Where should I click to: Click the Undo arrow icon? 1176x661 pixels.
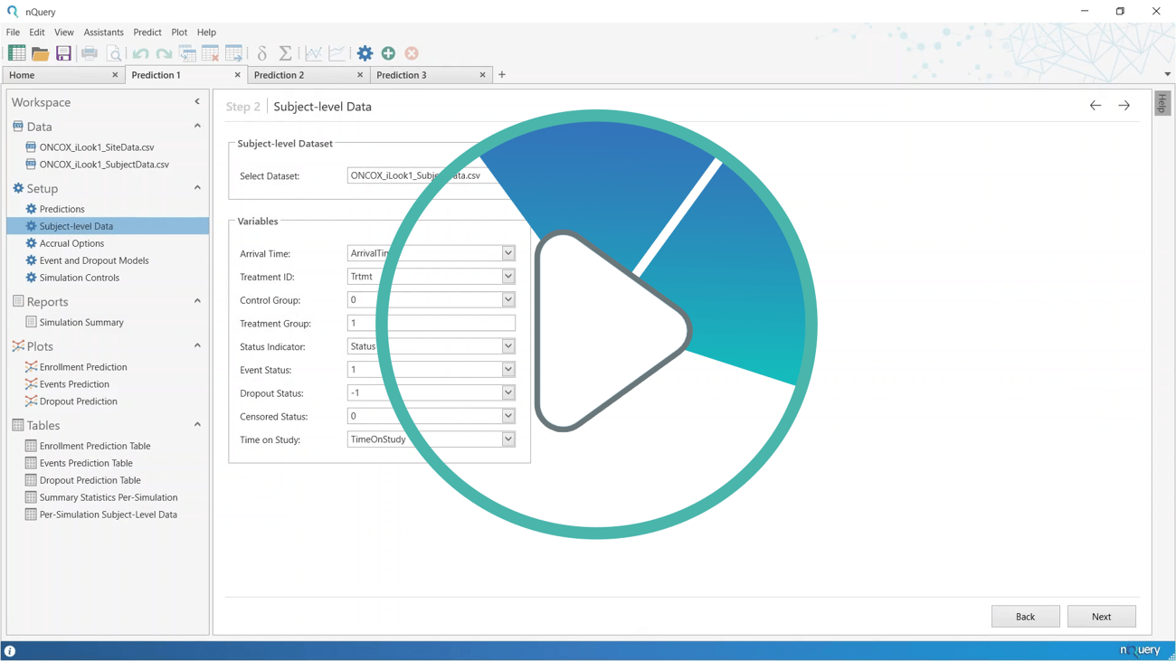(140, 52)
